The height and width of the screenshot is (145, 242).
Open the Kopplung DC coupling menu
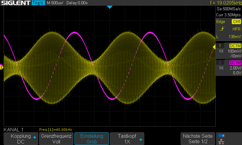tap(21, 139)
